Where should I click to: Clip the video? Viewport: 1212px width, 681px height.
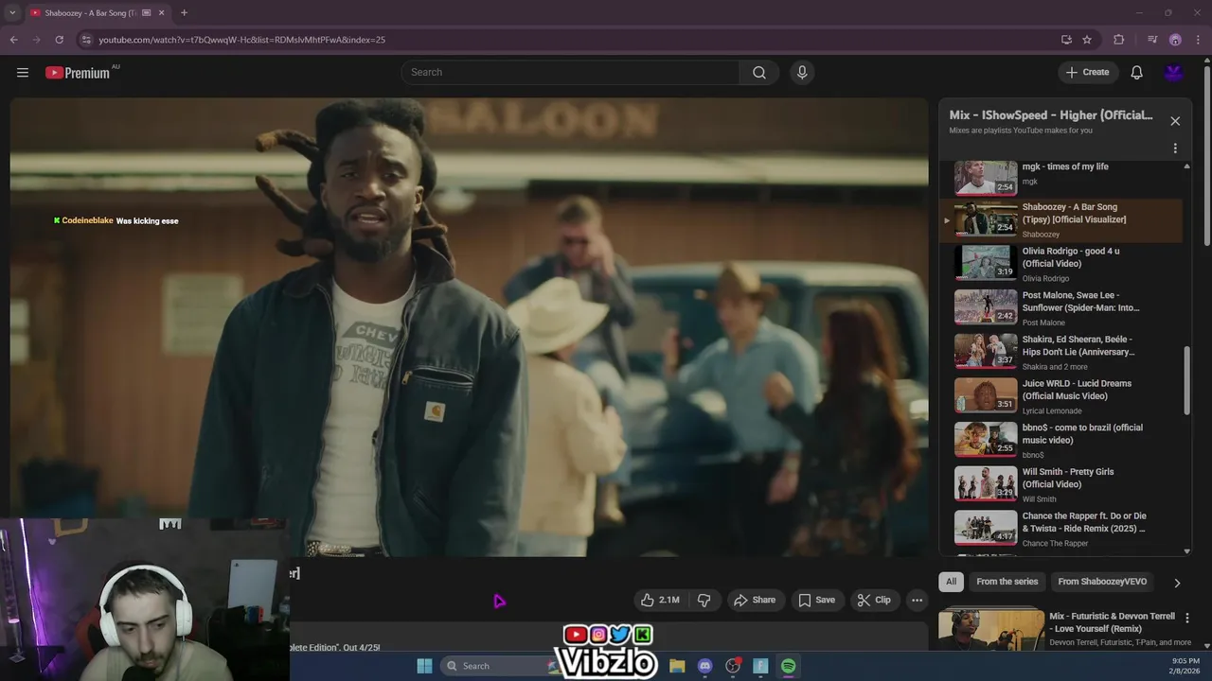pyautogui.click(x=873, y=600)
